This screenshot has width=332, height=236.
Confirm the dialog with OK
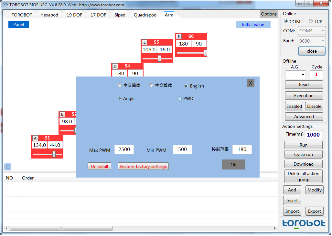(x=233, y=165)
